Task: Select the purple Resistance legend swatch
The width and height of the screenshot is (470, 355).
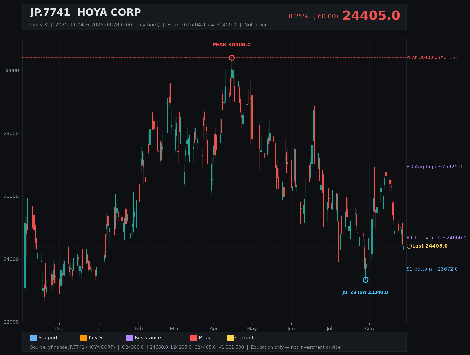Action: point(130,338)
